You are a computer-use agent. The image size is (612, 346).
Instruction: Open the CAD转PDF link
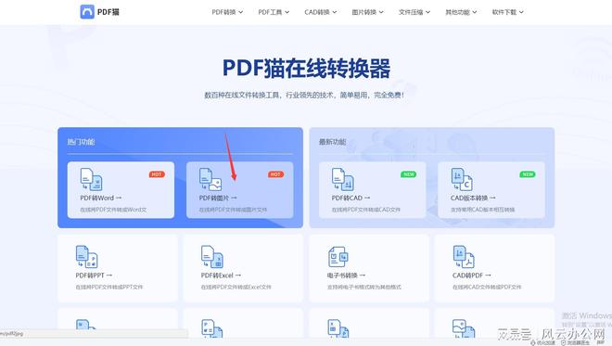pyautogui.click(x=471, y=276)
